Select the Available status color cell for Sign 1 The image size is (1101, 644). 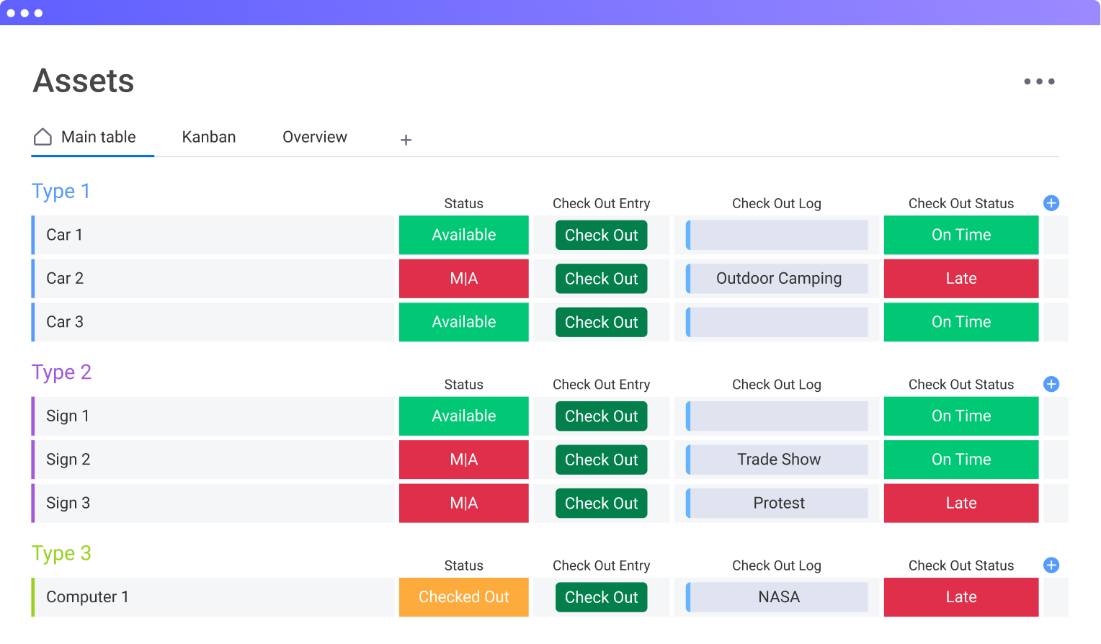coord(463,416)
